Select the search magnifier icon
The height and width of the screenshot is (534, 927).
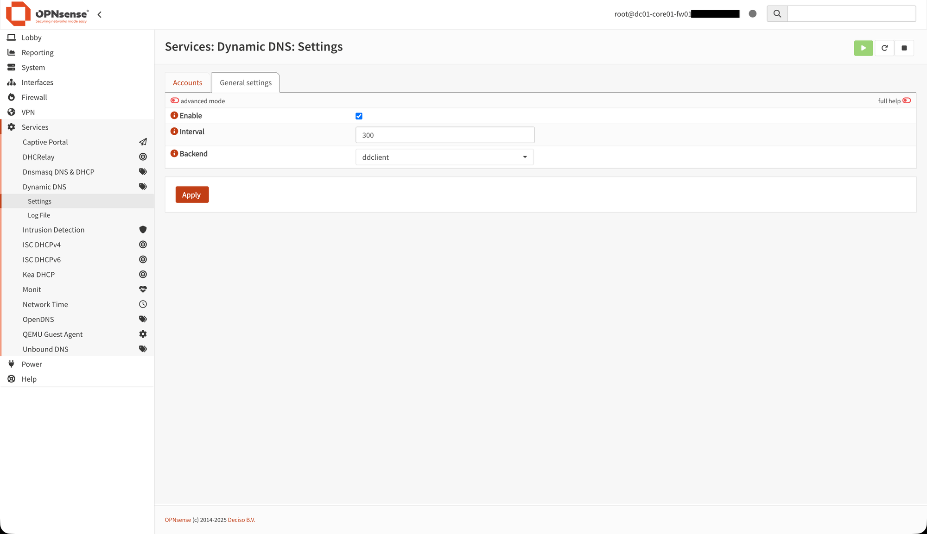tap(777, 13)
